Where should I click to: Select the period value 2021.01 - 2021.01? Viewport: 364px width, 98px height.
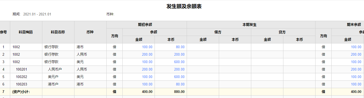pos(37,14)
